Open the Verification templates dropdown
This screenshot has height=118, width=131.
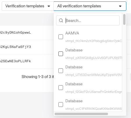pos(28,6)
